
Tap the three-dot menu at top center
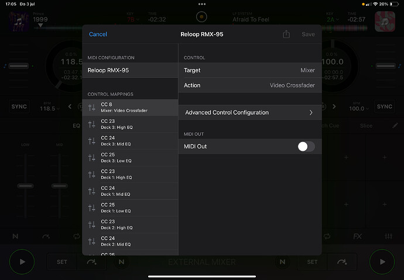[x=202, y=4]
